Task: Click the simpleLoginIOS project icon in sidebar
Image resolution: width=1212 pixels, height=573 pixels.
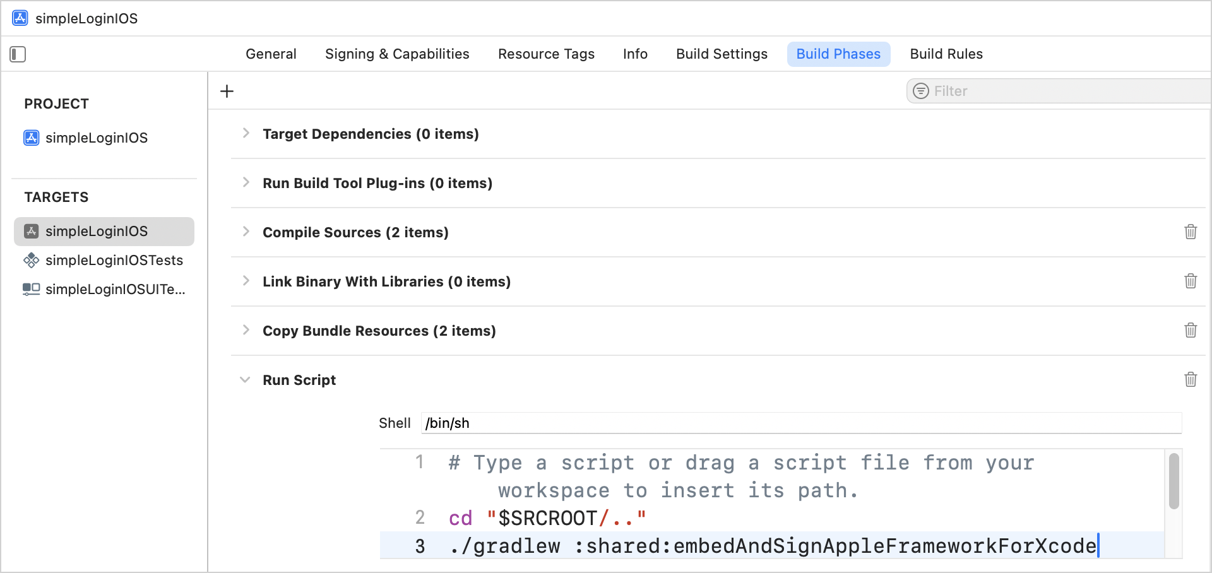Action: click(32, 138)
